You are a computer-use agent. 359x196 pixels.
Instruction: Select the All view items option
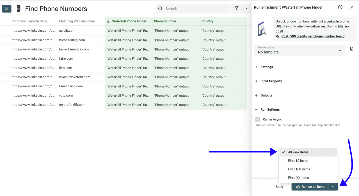point(298,152)
